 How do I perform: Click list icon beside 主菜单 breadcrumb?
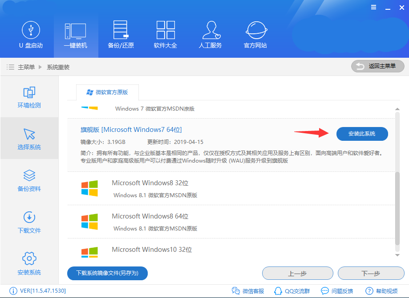pos(10,67)
